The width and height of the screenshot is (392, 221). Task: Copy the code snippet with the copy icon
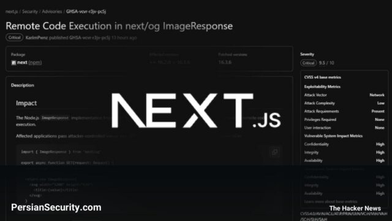tap(274, 152)
